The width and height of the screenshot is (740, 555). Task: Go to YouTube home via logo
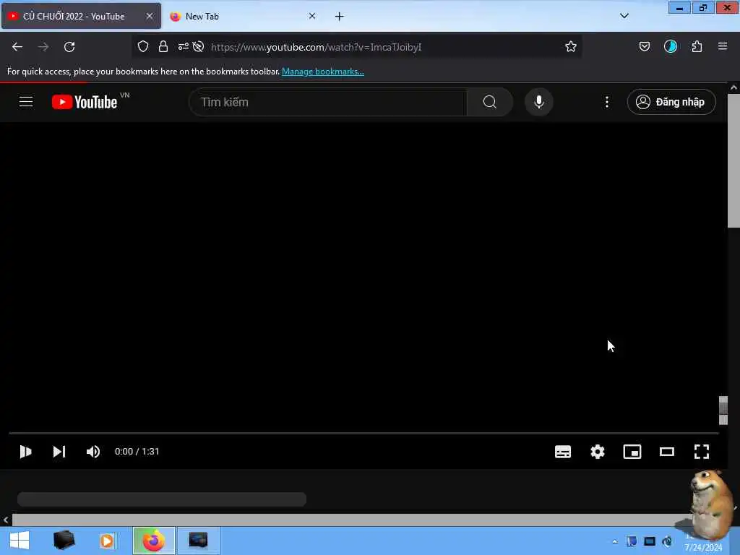[85, 102]
